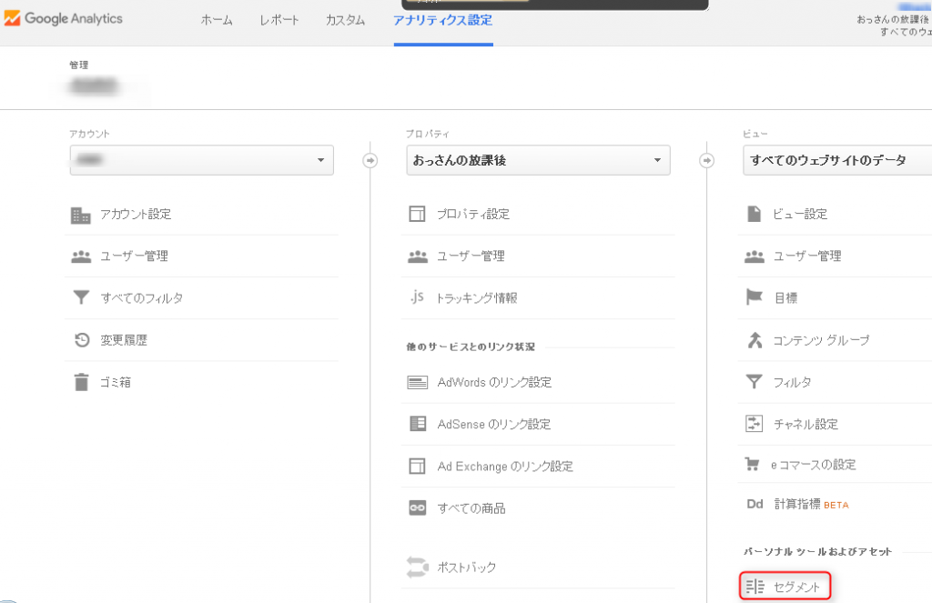Open the アカウント selection dropdown

tap(201, 160)
